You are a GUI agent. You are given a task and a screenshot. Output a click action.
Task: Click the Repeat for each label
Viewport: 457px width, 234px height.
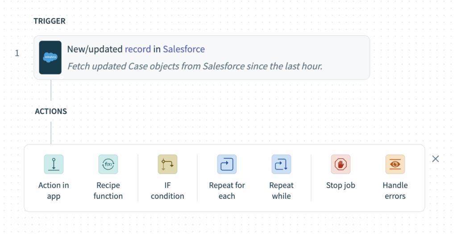tap(227, 191)
